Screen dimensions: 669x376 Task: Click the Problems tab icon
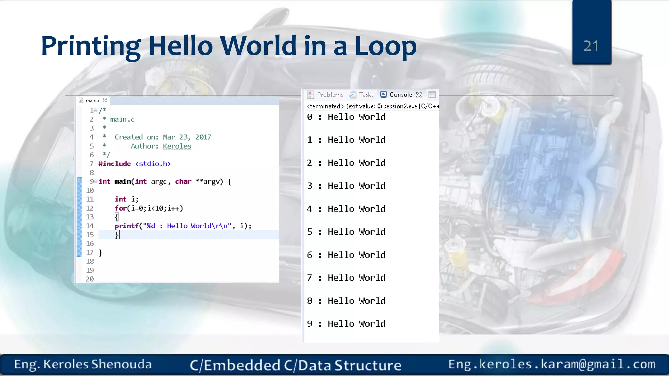pyautogui.click(x=311, y=95)
